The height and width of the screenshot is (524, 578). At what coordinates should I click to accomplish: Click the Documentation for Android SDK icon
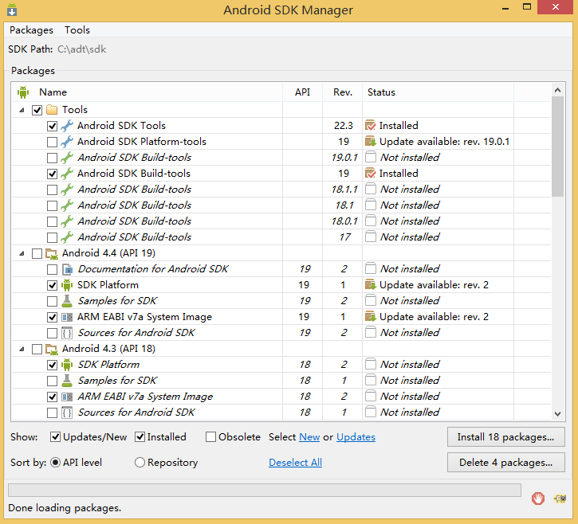coord(67,269)
